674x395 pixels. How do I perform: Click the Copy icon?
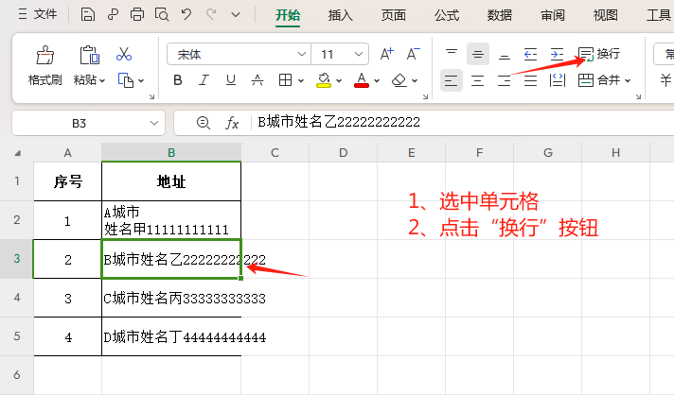[126, 80]
